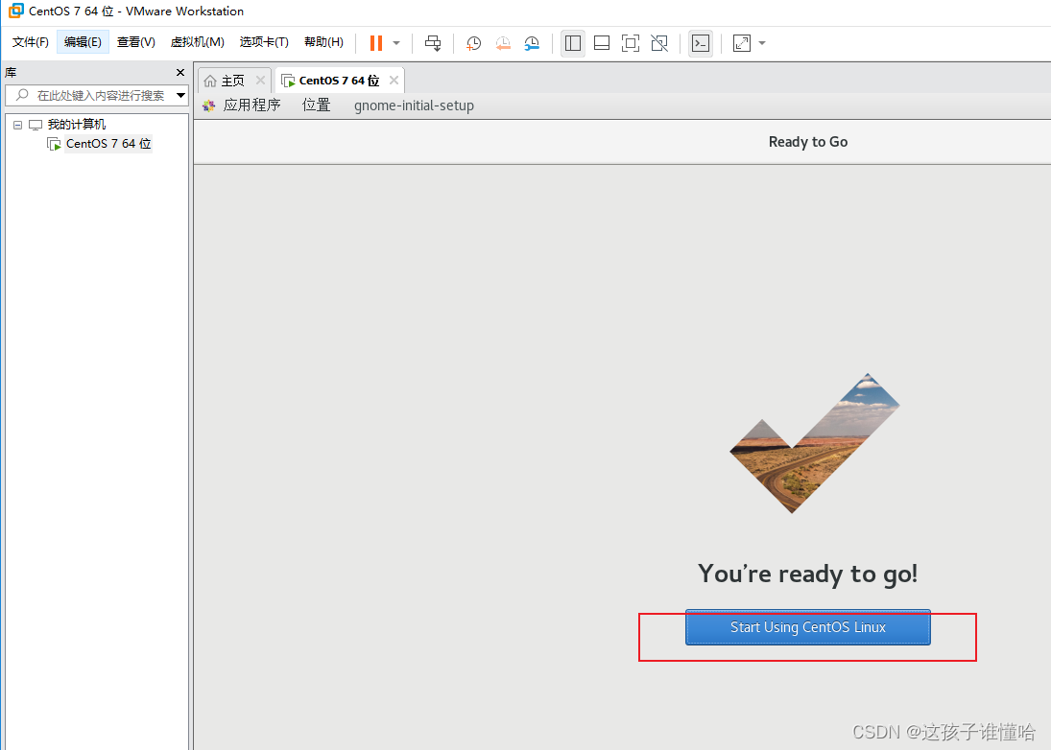Viewport: 1051px width, 750px height.
Task: Open the snapshot manager
Action: click(532, 43)
